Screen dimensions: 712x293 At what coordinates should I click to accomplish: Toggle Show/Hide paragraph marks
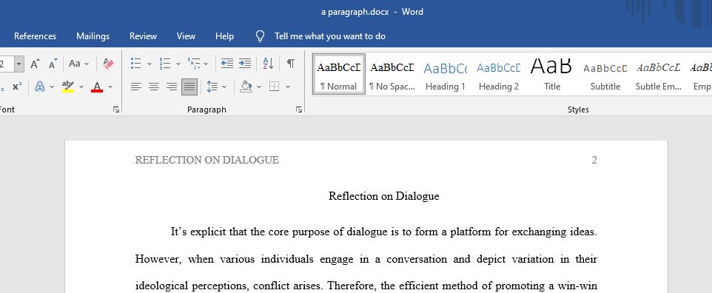(291, 64)
